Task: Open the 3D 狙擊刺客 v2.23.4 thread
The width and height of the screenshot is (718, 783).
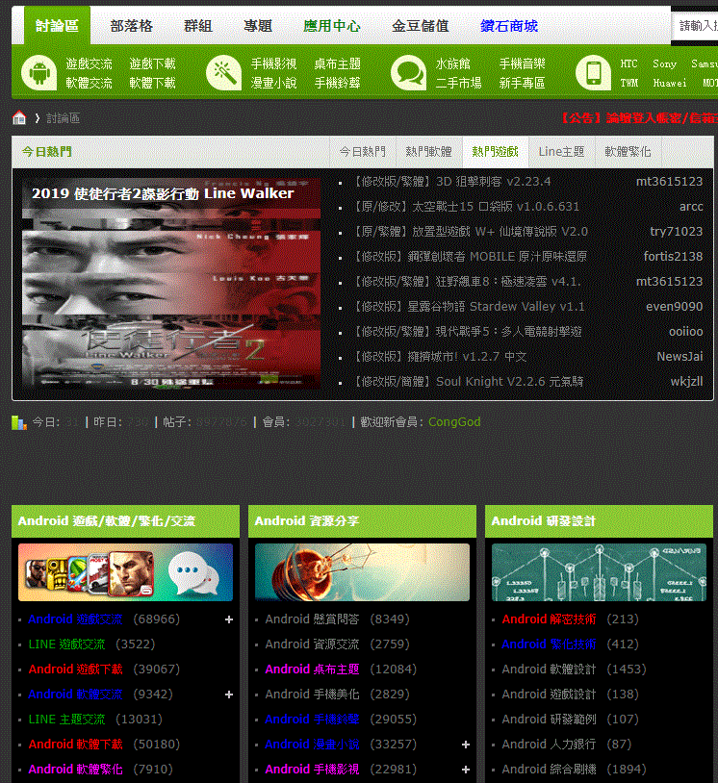Action: 452,182
